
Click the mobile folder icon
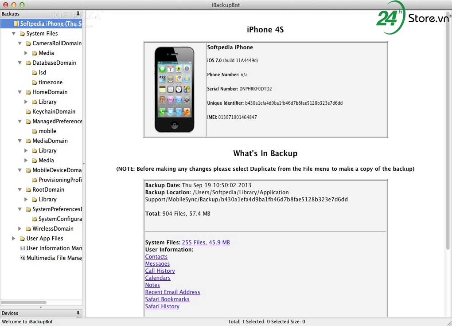(x=35, y=131)
